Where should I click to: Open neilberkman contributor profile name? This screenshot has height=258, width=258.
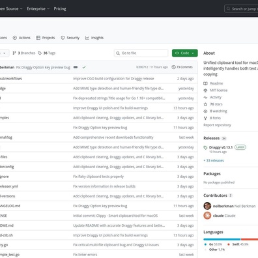[223, 206]
